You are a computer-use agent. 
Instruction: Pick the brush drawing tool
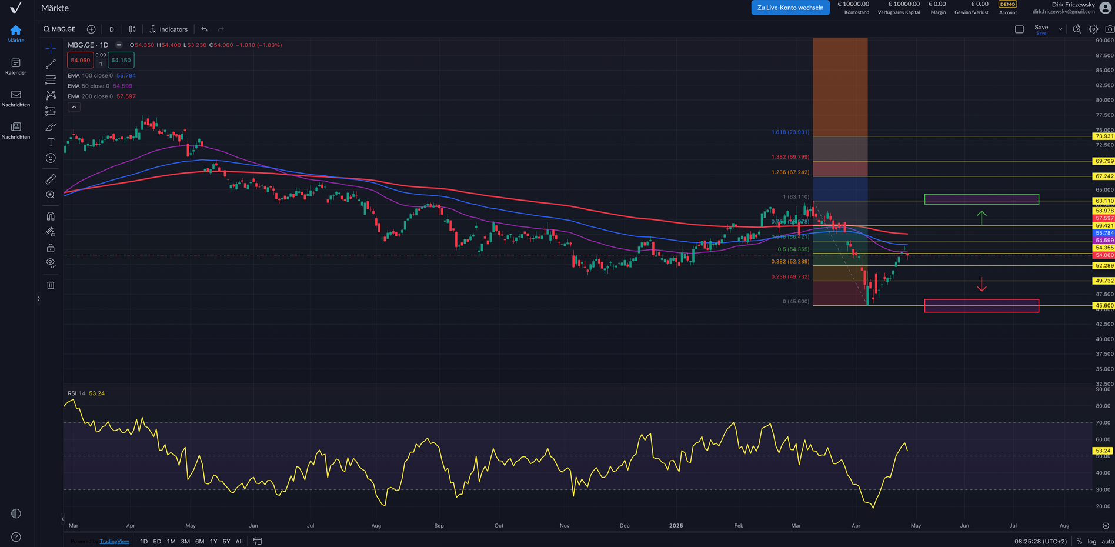pyautogui.click(x=51, y=127)
